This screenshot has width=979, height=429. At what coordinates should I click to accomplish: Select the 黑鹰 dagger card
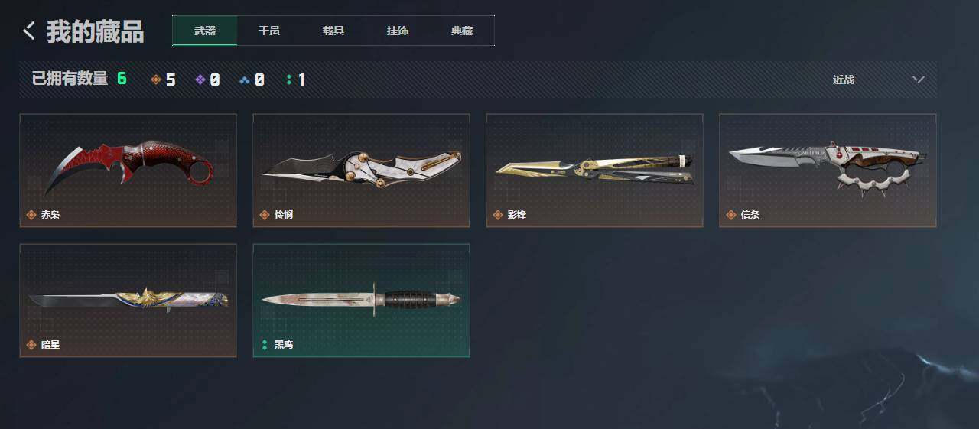coord(361,301)
